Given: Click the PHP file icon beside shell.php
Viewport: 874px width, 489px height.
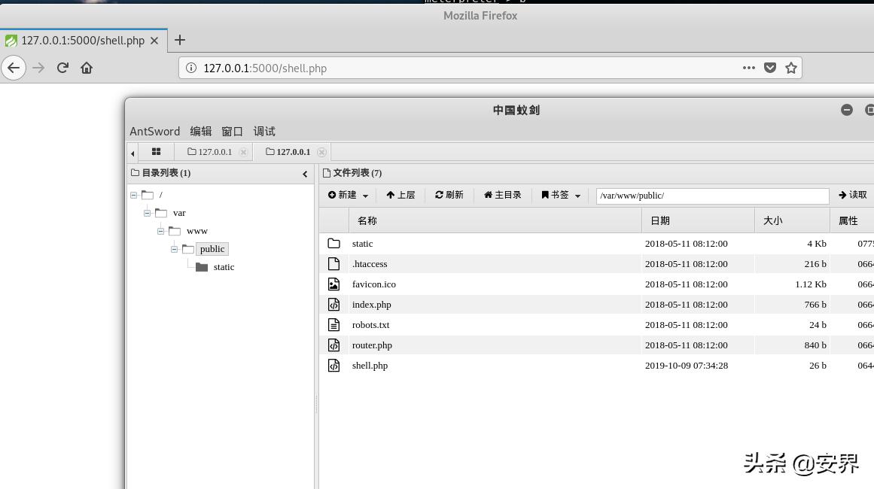Looking at the screenshot, I should tap(333, 365).
